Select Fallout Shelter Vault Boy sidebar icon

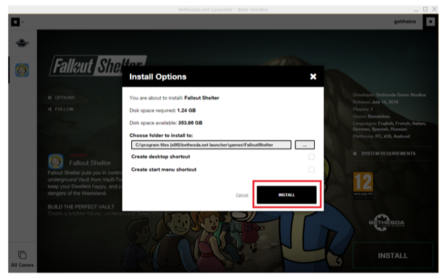pyautogui.click(x=22, y=70)
